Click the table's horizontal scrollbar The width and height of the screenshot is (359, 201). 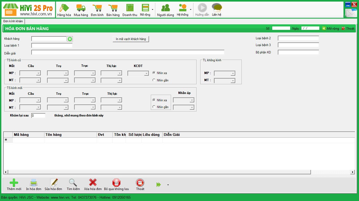point(158,172)
